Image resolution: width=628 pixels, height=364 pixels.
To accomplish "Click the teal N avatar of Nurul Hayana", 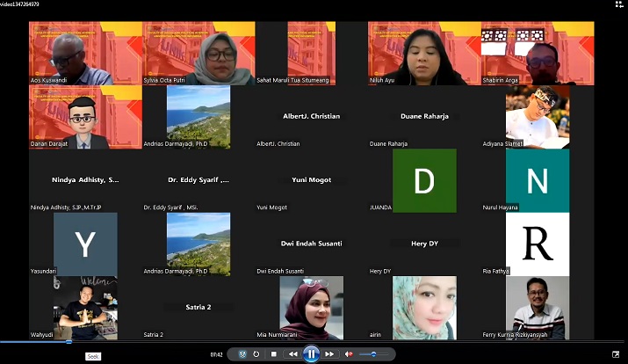I will click(x=537, y=180).
